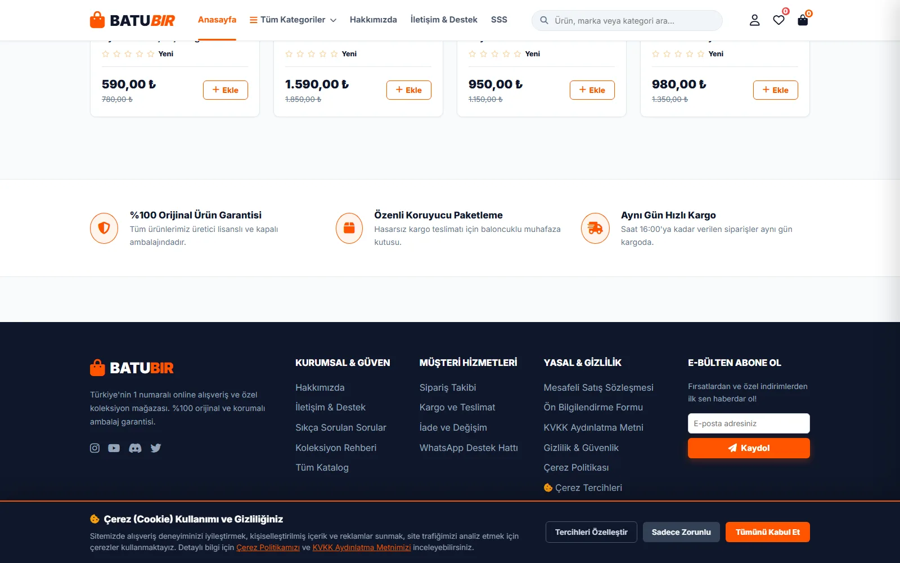This screenshot has height=563, width=900.
Task: Open the Instagram footer icon
Action: tap(94, 448)
